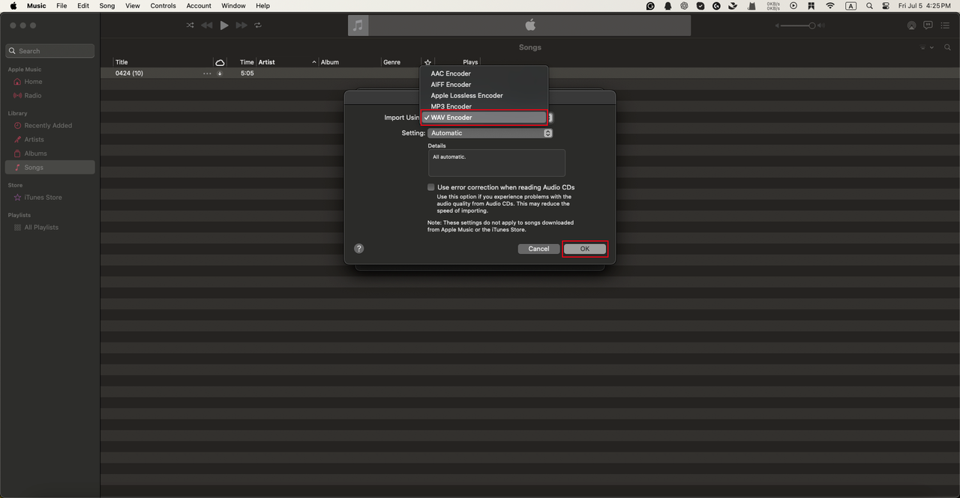This screenshot has height=498, width=960.
Task: Select the checked WAV Encoder option
Action: [x=484, y=118]
